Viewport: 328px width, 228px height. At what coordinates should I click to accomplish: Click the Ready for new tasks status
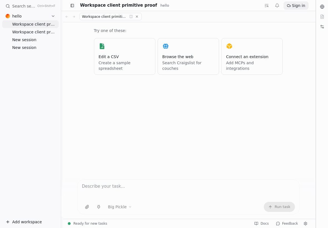(90, 223)
